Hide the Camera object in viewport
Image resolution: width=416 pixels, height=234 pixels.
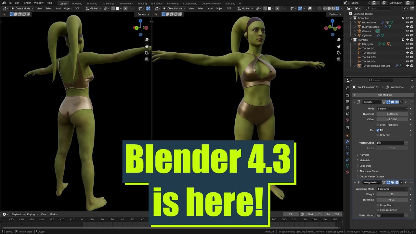(x=407, y=31)
